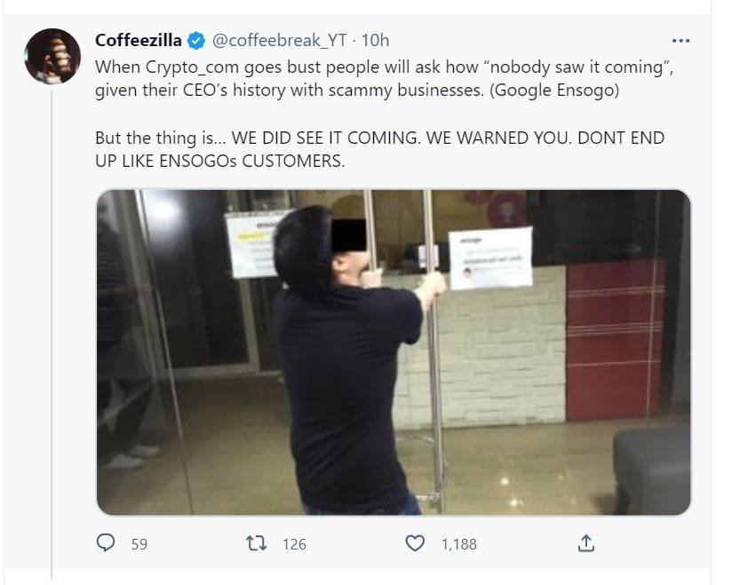Click the blue verified badge
Screen dimensions: 740x585
pos(195,39)
